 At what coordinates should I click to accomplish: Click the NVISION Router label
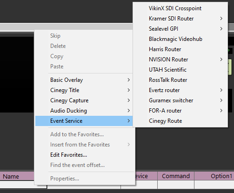pos(168,60)
